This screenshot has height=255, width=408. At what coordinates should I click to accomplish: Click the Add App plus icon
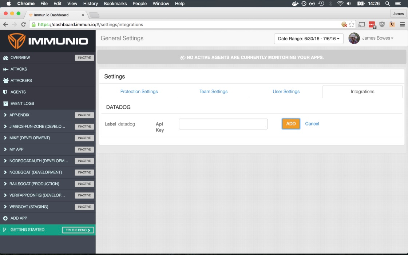click(x=6, y=218)
